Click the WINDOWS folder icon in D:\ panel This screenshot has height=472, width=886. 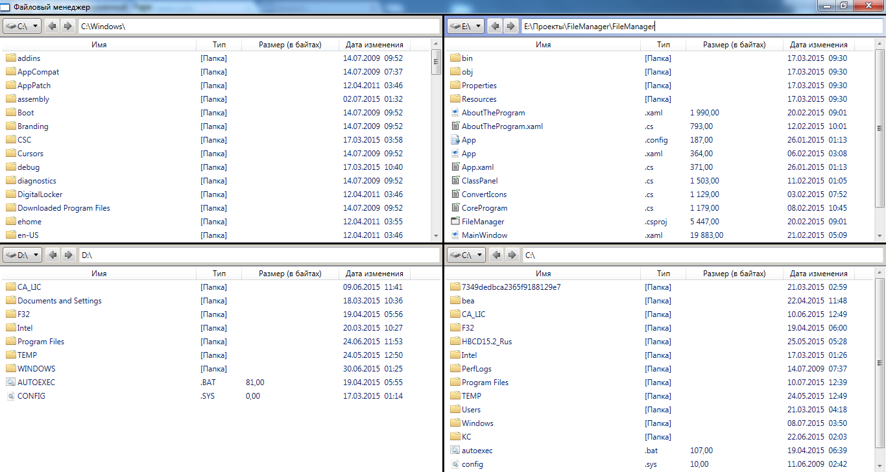coord(10,369)
